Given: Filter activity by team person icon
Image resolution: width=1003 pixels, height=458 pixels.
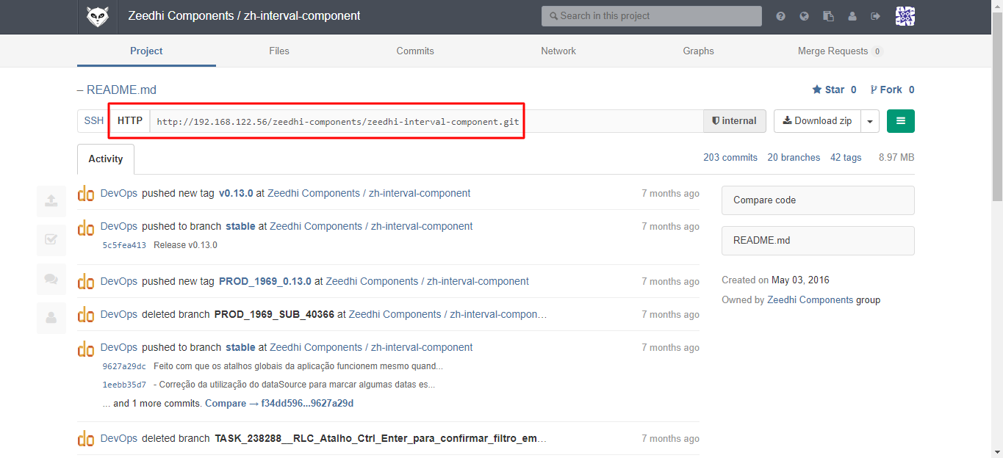Looking at the screenshot, I should click(x=51, y=318).
